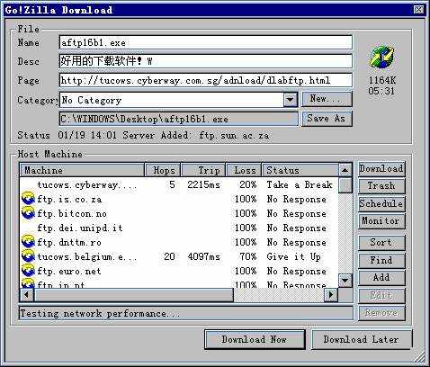Click the 70% loss value
430x367 pixels.
coord(248,256)
